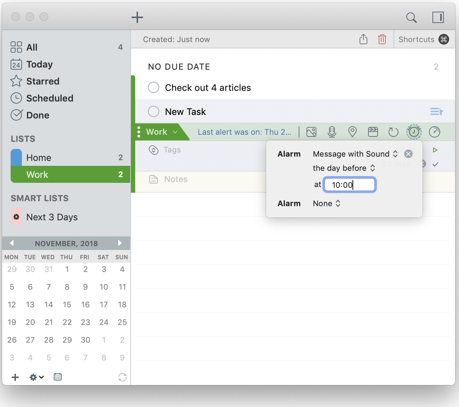Viewport: 459px width, 407px height.
Task: Pick November 12 on the mini calendar
Action: (12, 304)
